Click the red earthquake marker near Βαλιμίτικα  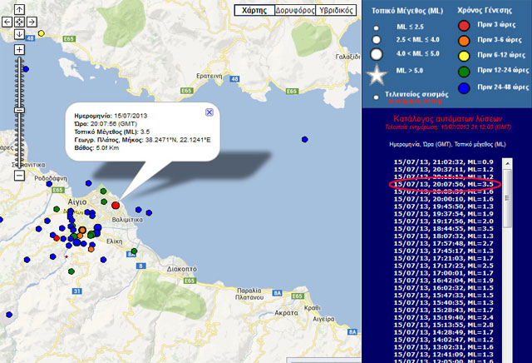116,204
